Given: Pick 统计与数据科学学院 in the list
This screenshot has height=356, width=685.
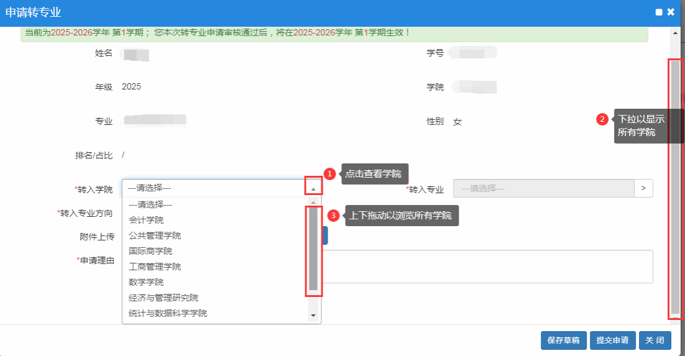Looking at the screenshot, I should [x=168, y=313].
